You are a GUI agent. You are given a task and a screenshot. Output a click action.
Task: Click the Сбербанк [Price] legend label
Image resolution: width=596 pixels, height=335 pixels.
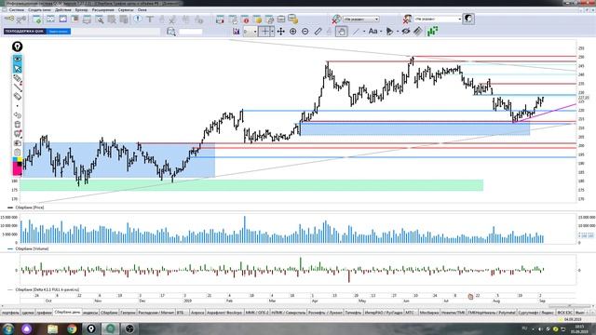tap(30, 208)
